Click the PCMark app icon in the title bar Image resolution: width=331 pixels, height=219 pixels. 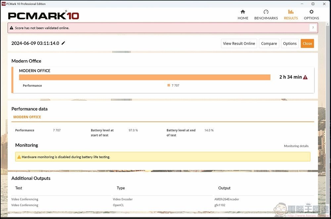(x=3, y=4)
